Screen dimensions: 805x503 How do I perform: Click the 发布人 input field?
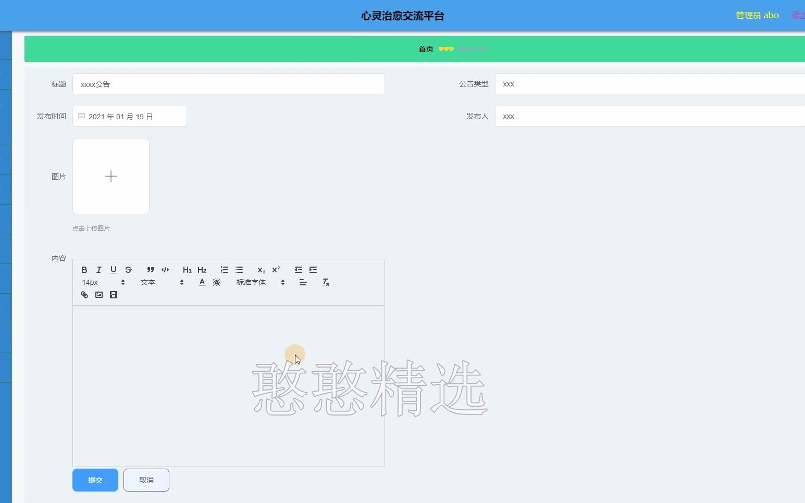point(650,116)
